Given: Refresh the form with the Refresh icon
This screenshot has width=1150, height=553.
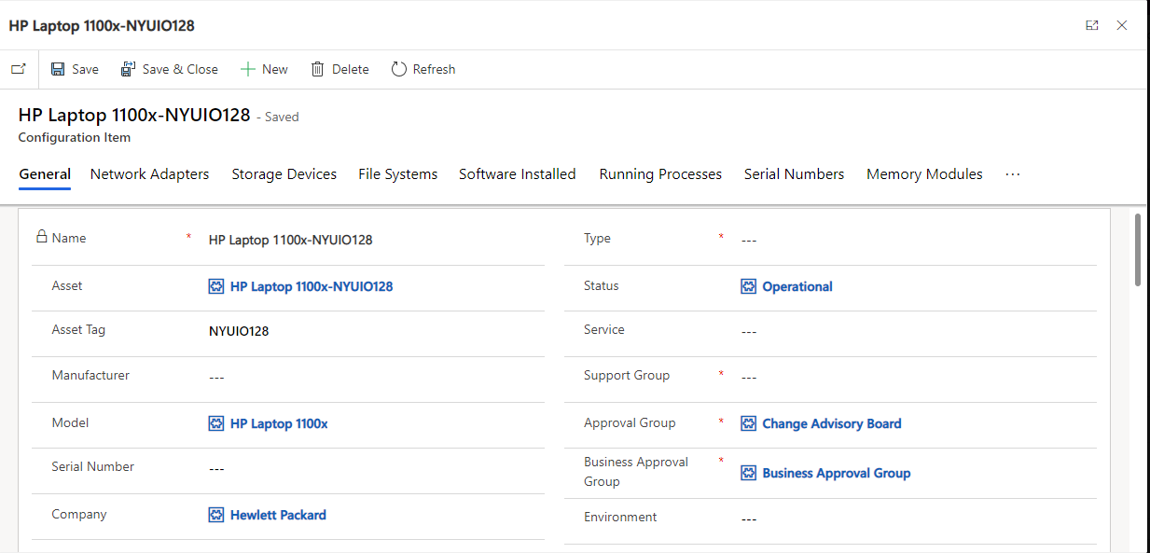Looking at the screenshot, I should point(399,68).
